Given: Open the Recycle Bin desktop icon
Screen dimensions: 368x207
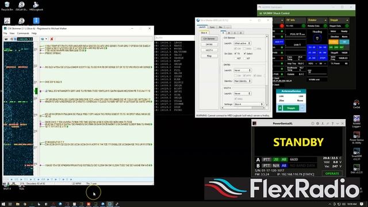Looking at the screenshot, I should tap(7, 6).
